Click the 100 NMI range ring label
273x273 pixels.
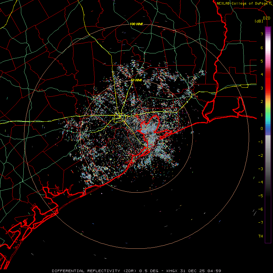click(x=136, y=24)
